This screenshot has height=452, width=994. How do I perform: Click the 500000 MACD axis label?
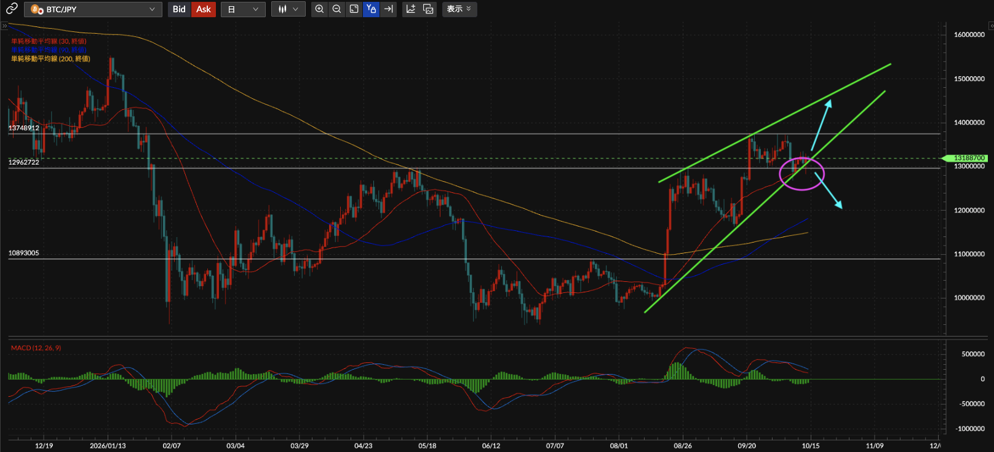[x=974, y=354]
